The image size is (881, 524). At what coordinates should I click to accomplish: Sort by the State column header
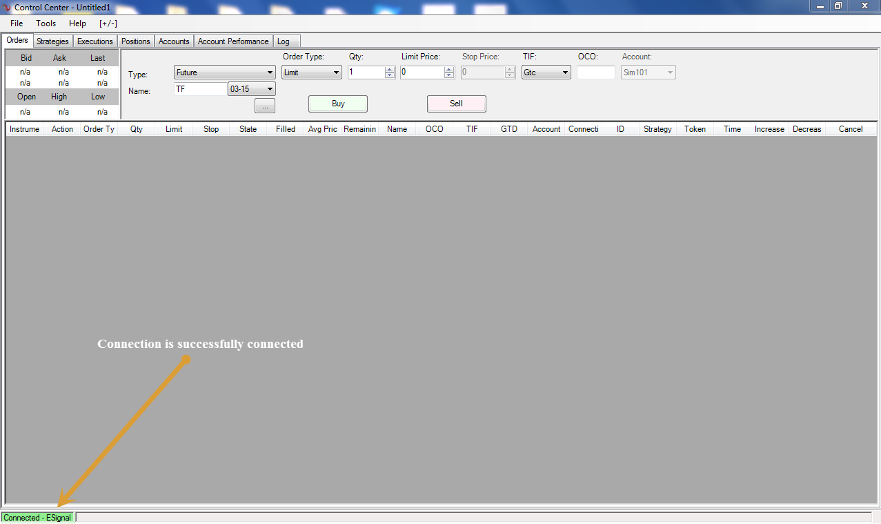tap(248, 129)
